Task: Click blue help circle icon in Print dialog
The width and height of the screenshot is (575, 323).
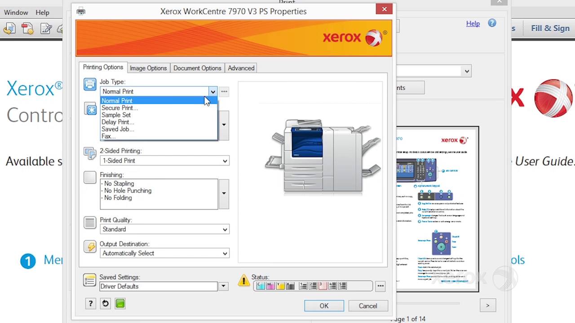Action: [492, 23]
